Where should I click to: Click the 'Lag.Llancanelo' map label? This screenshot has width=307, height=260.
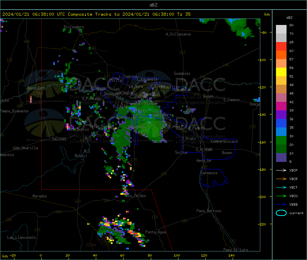[x=21, y=237]
